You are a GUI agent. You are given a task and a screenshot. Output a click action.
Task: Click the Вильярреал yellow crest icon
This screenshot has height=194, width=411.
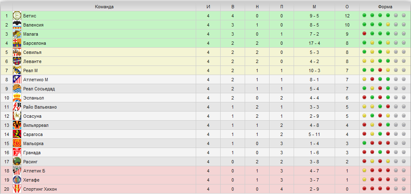coord(17,125)
